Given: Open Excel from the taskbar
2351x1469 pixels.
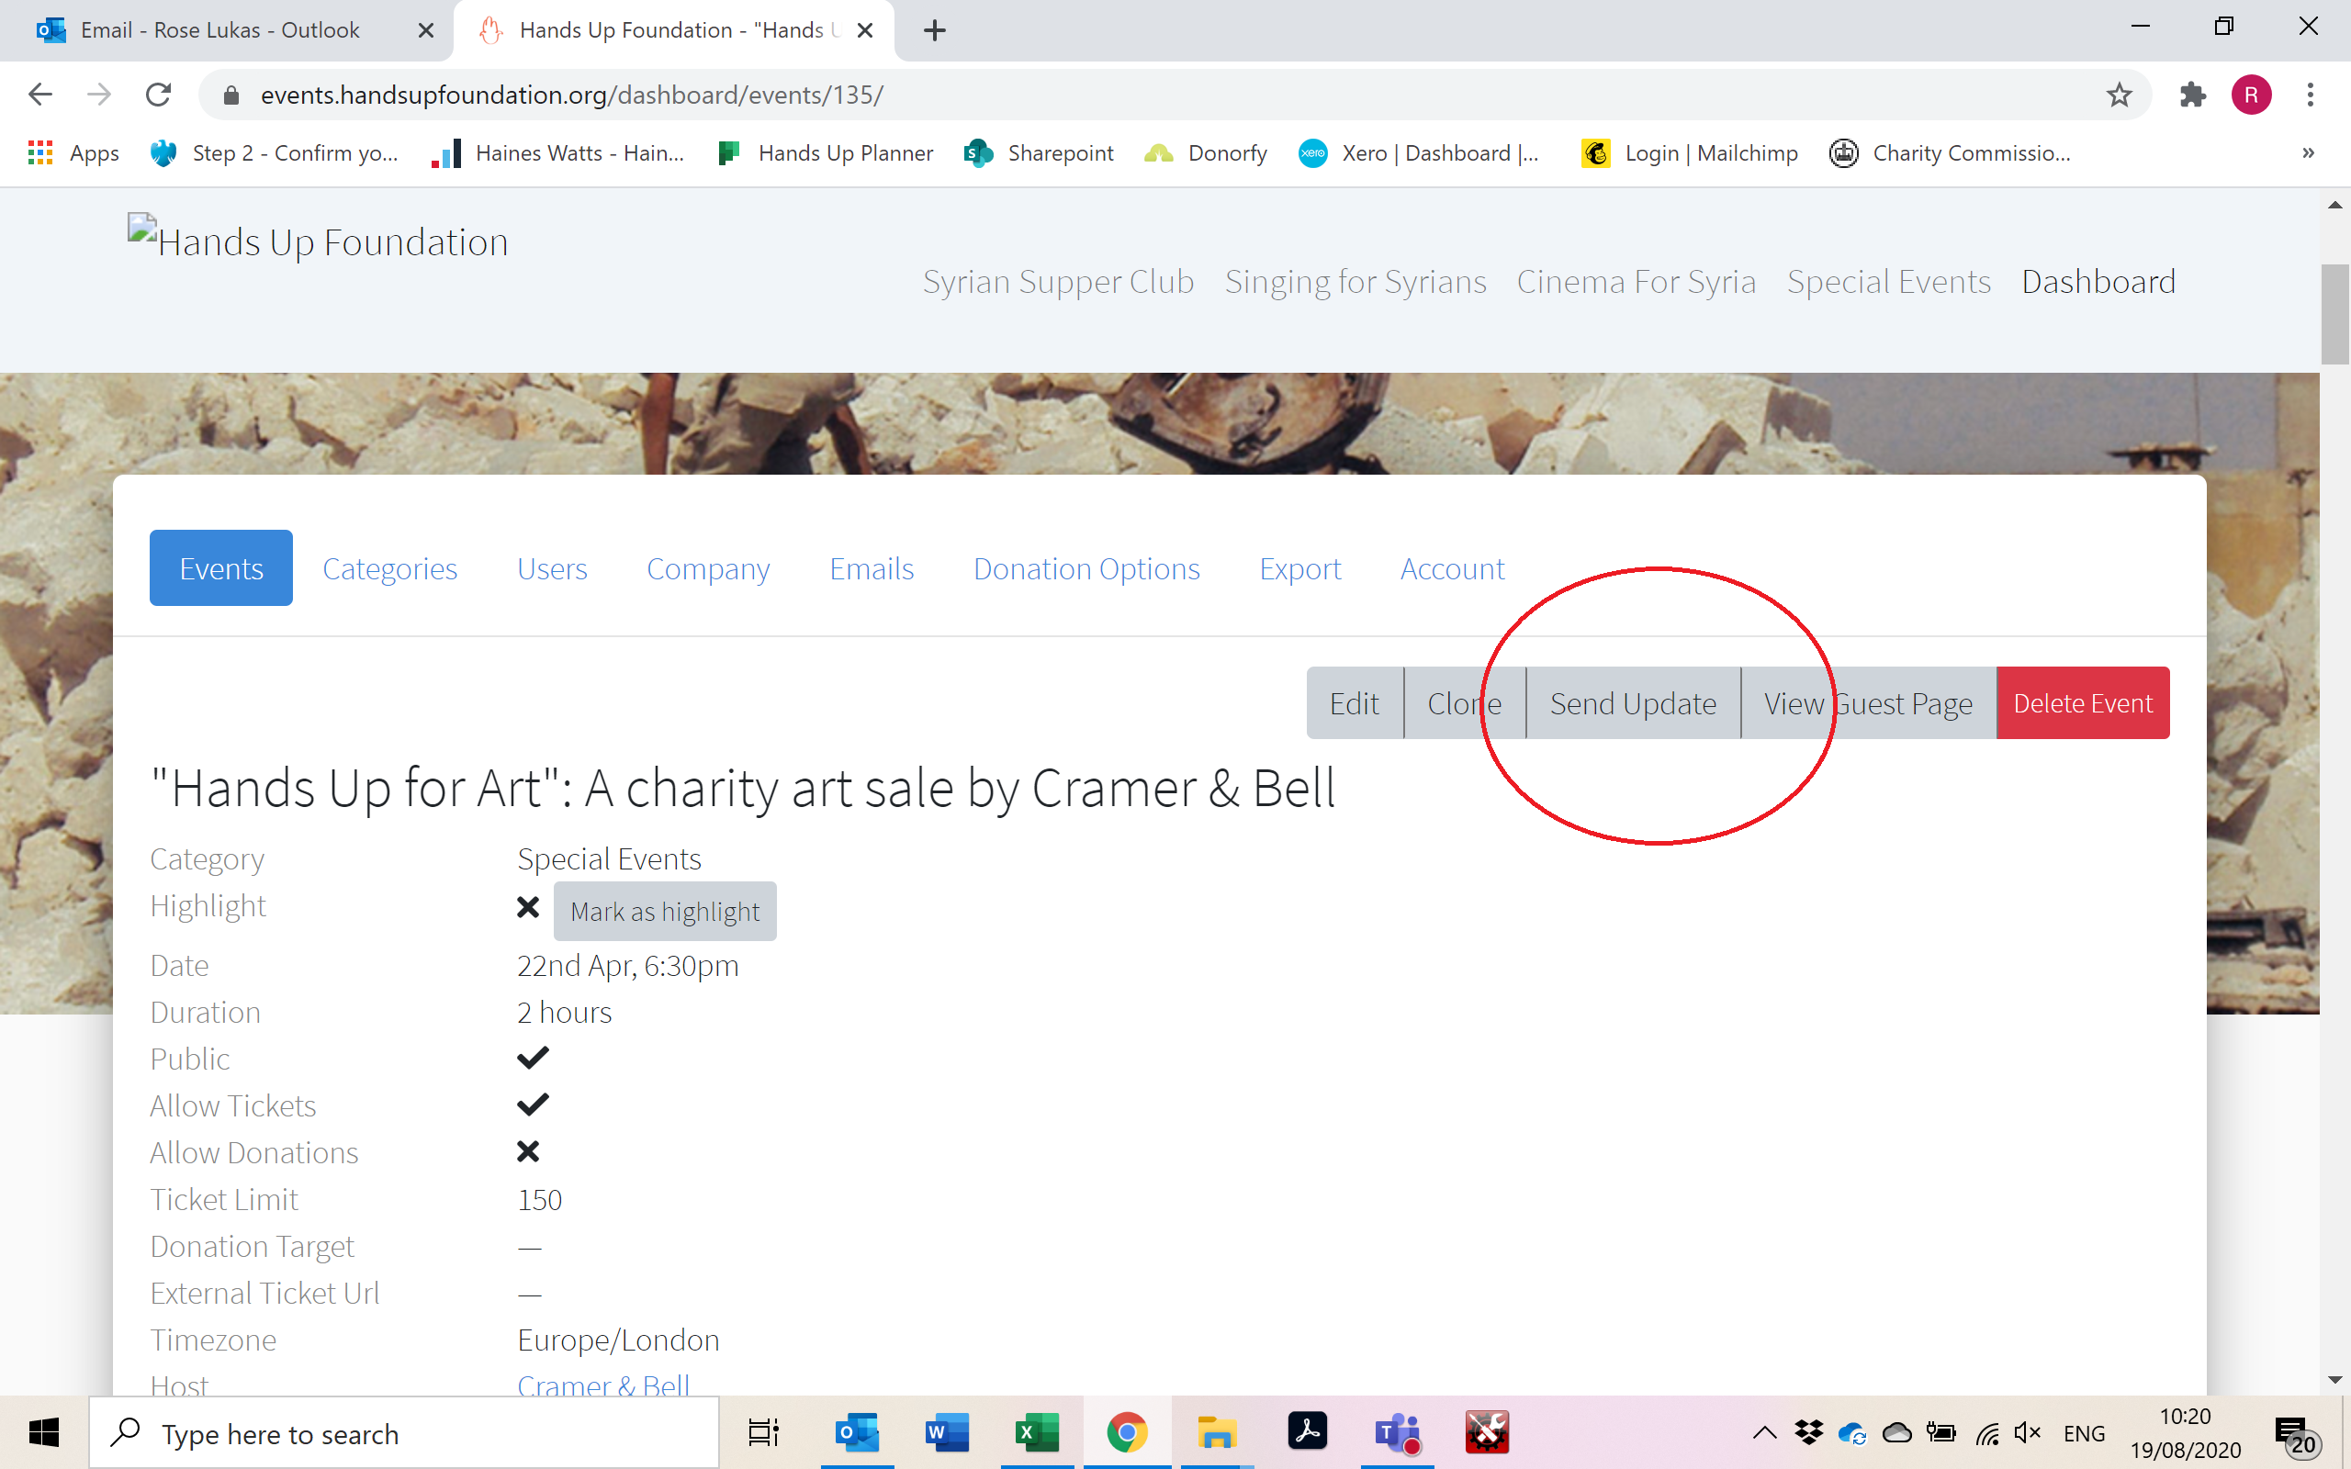Looking at the screenshot, I should point(1037,1432).
